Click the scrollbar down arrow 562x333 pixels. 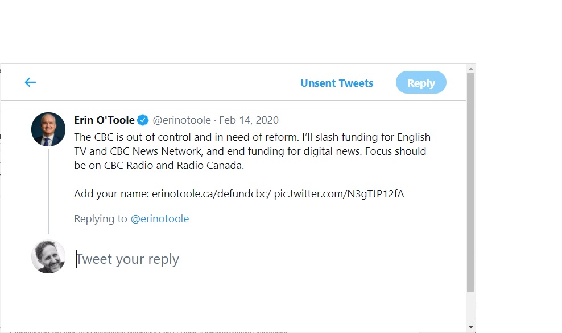pos(470,327)
